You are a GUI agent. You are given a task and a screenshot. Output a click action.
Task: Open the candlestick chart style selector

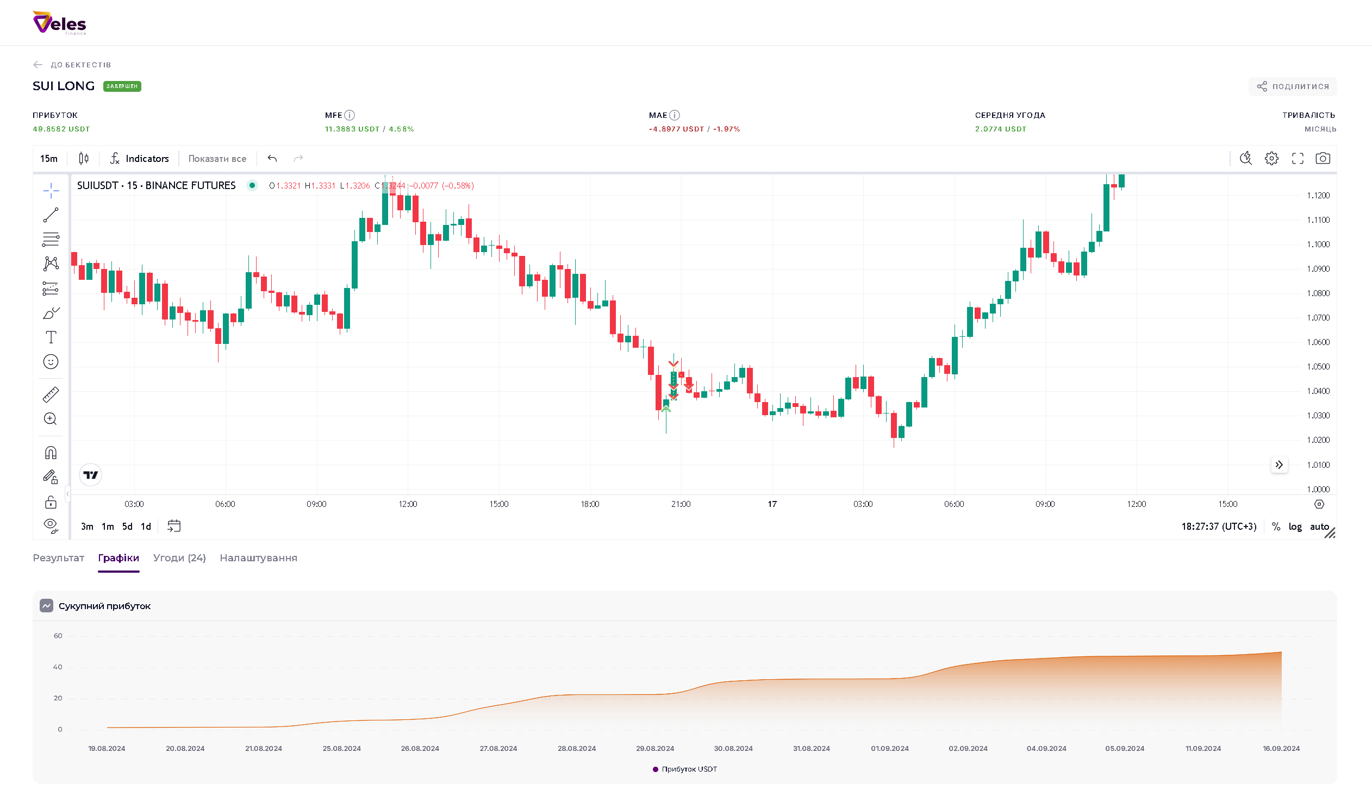[83, 158]
